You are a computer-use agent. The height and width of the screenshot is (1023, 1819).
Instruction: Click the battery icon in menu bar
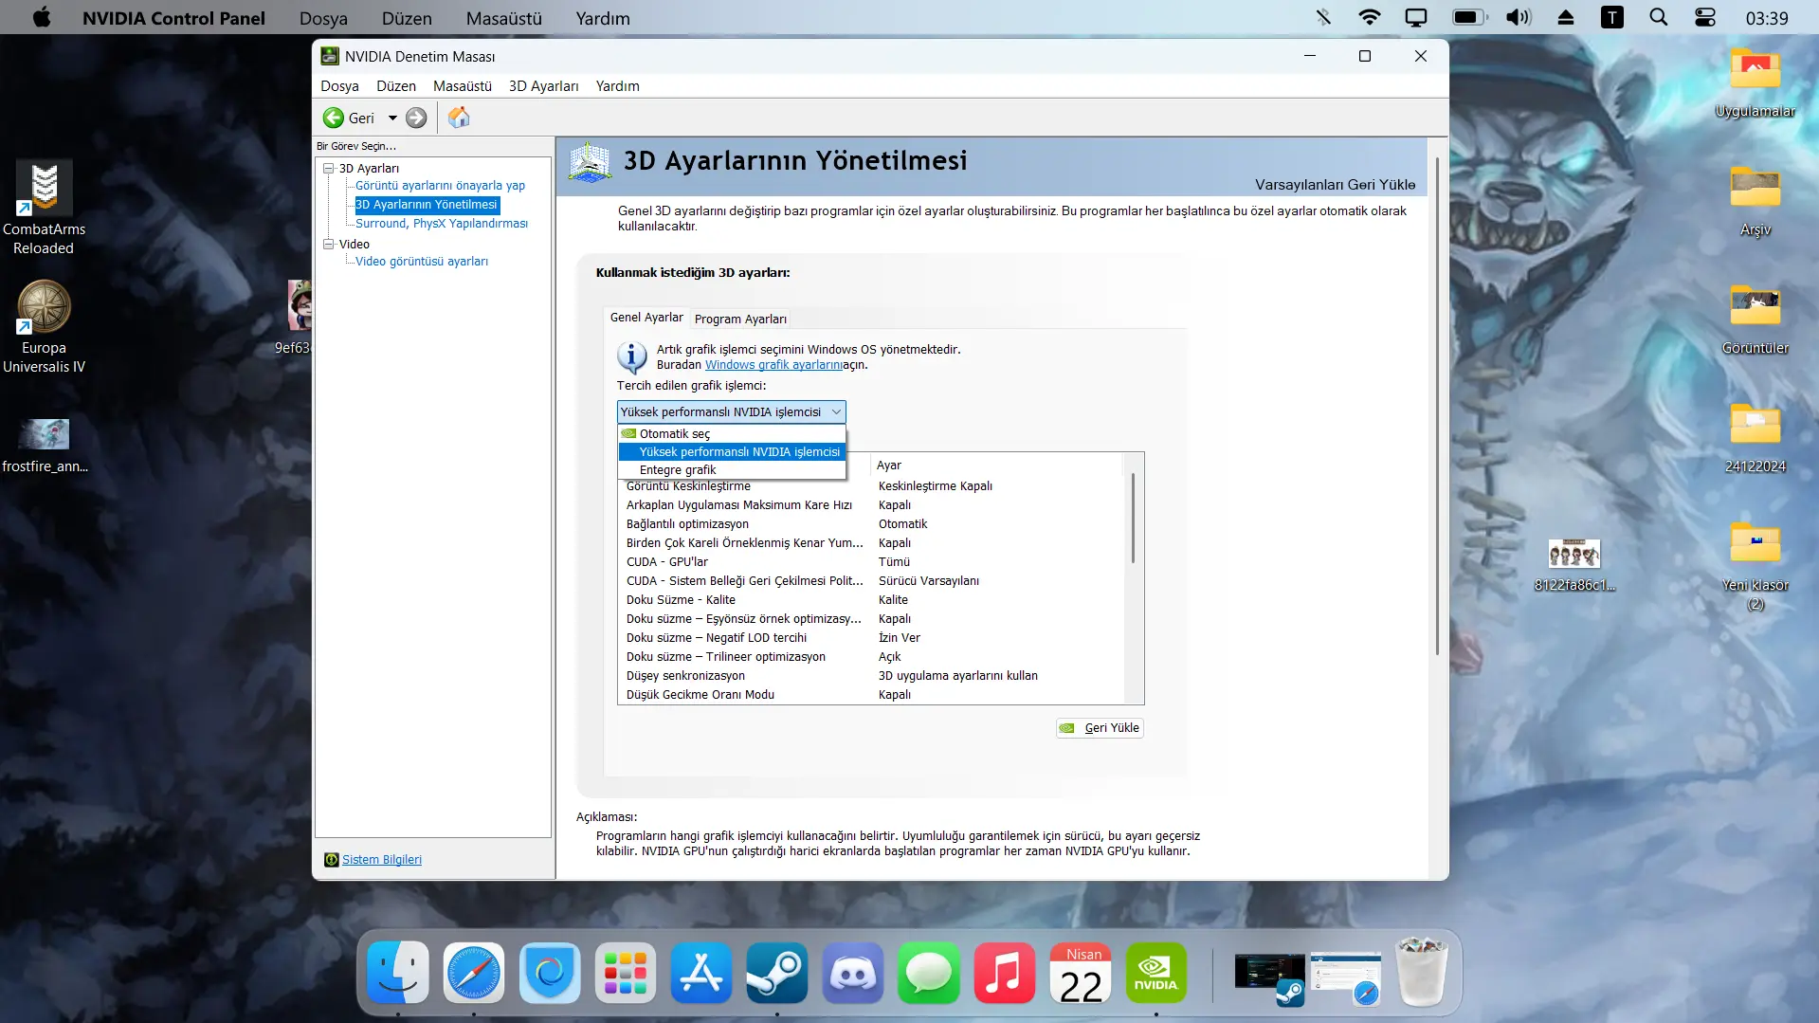pos(1469,17)
